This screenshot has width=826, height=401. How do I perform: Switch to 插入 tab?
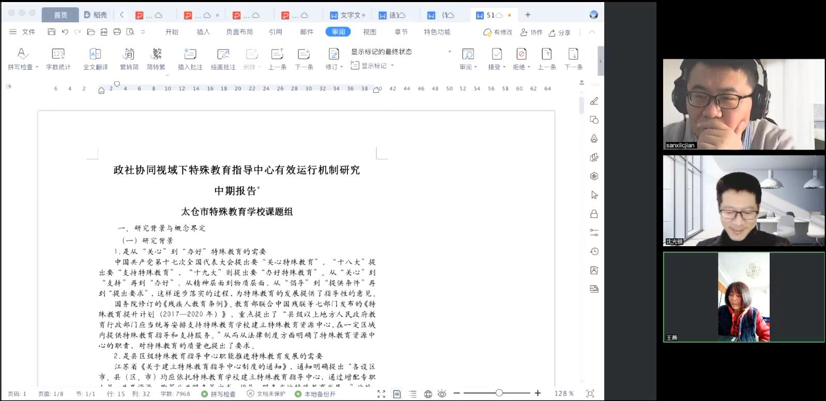pos(203,32)
